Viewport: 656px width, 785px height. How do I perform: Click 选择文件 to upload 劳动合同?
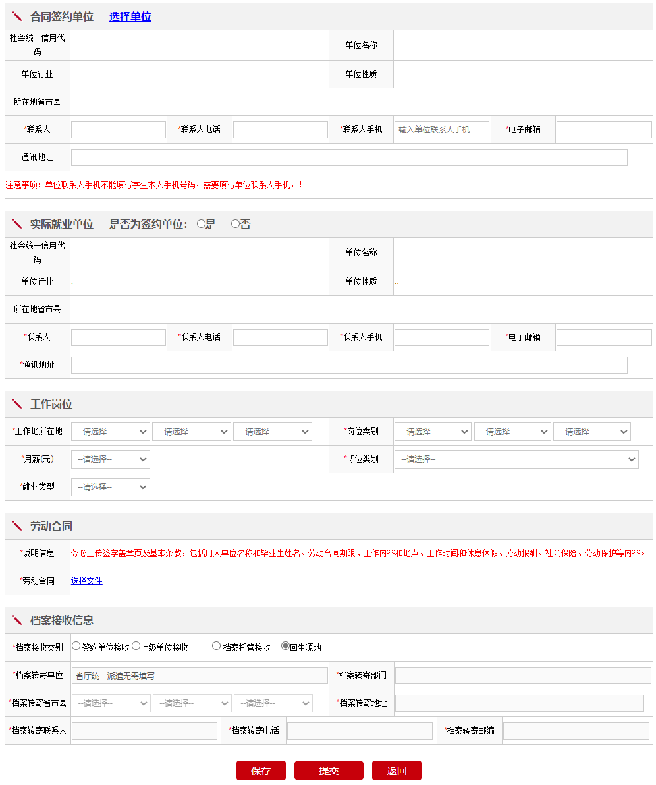coord(87,581)
